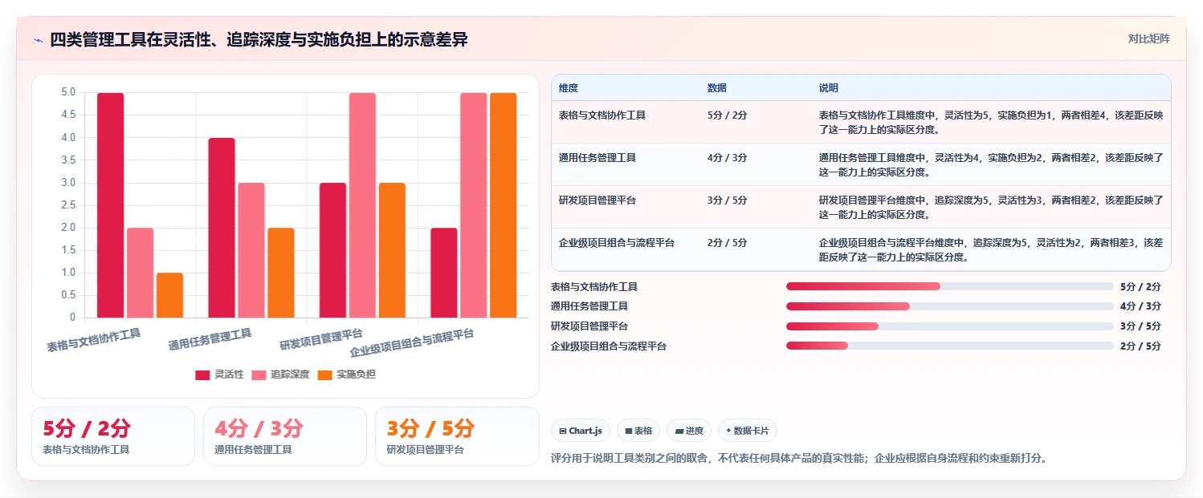Open the 4分 / 3分 data card

point(285,436)
